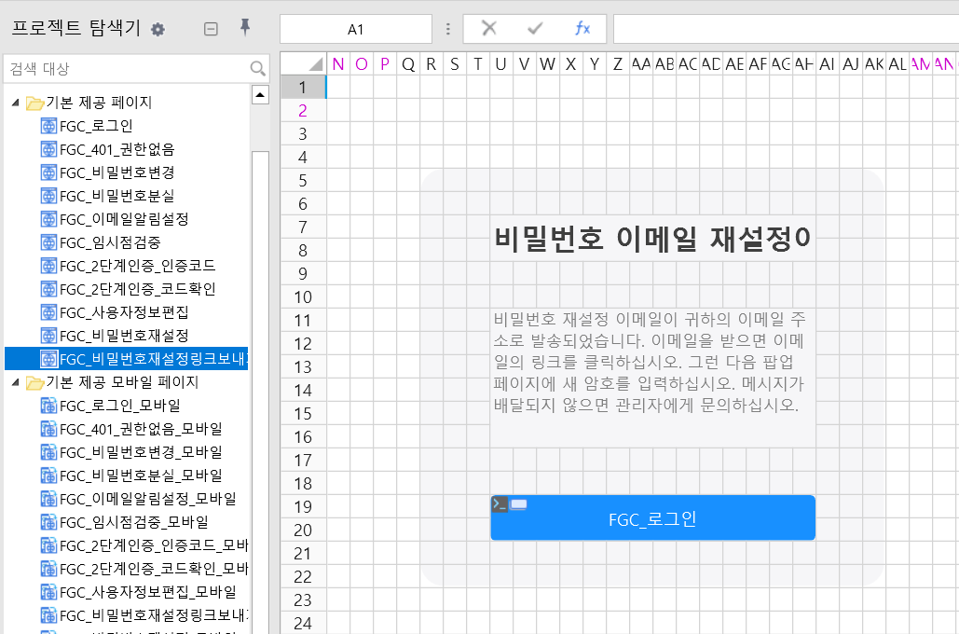Viewport: 959px width, 634px height.
Task: Open the fx function insert
Action: coord(582,28)
